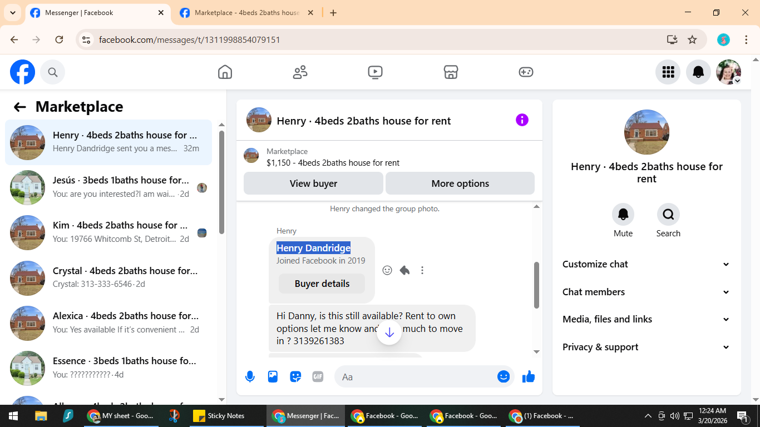Click back arrow next to Marketplace heading
This screenshot has height=427, width=760.
(x=20, y=107)
